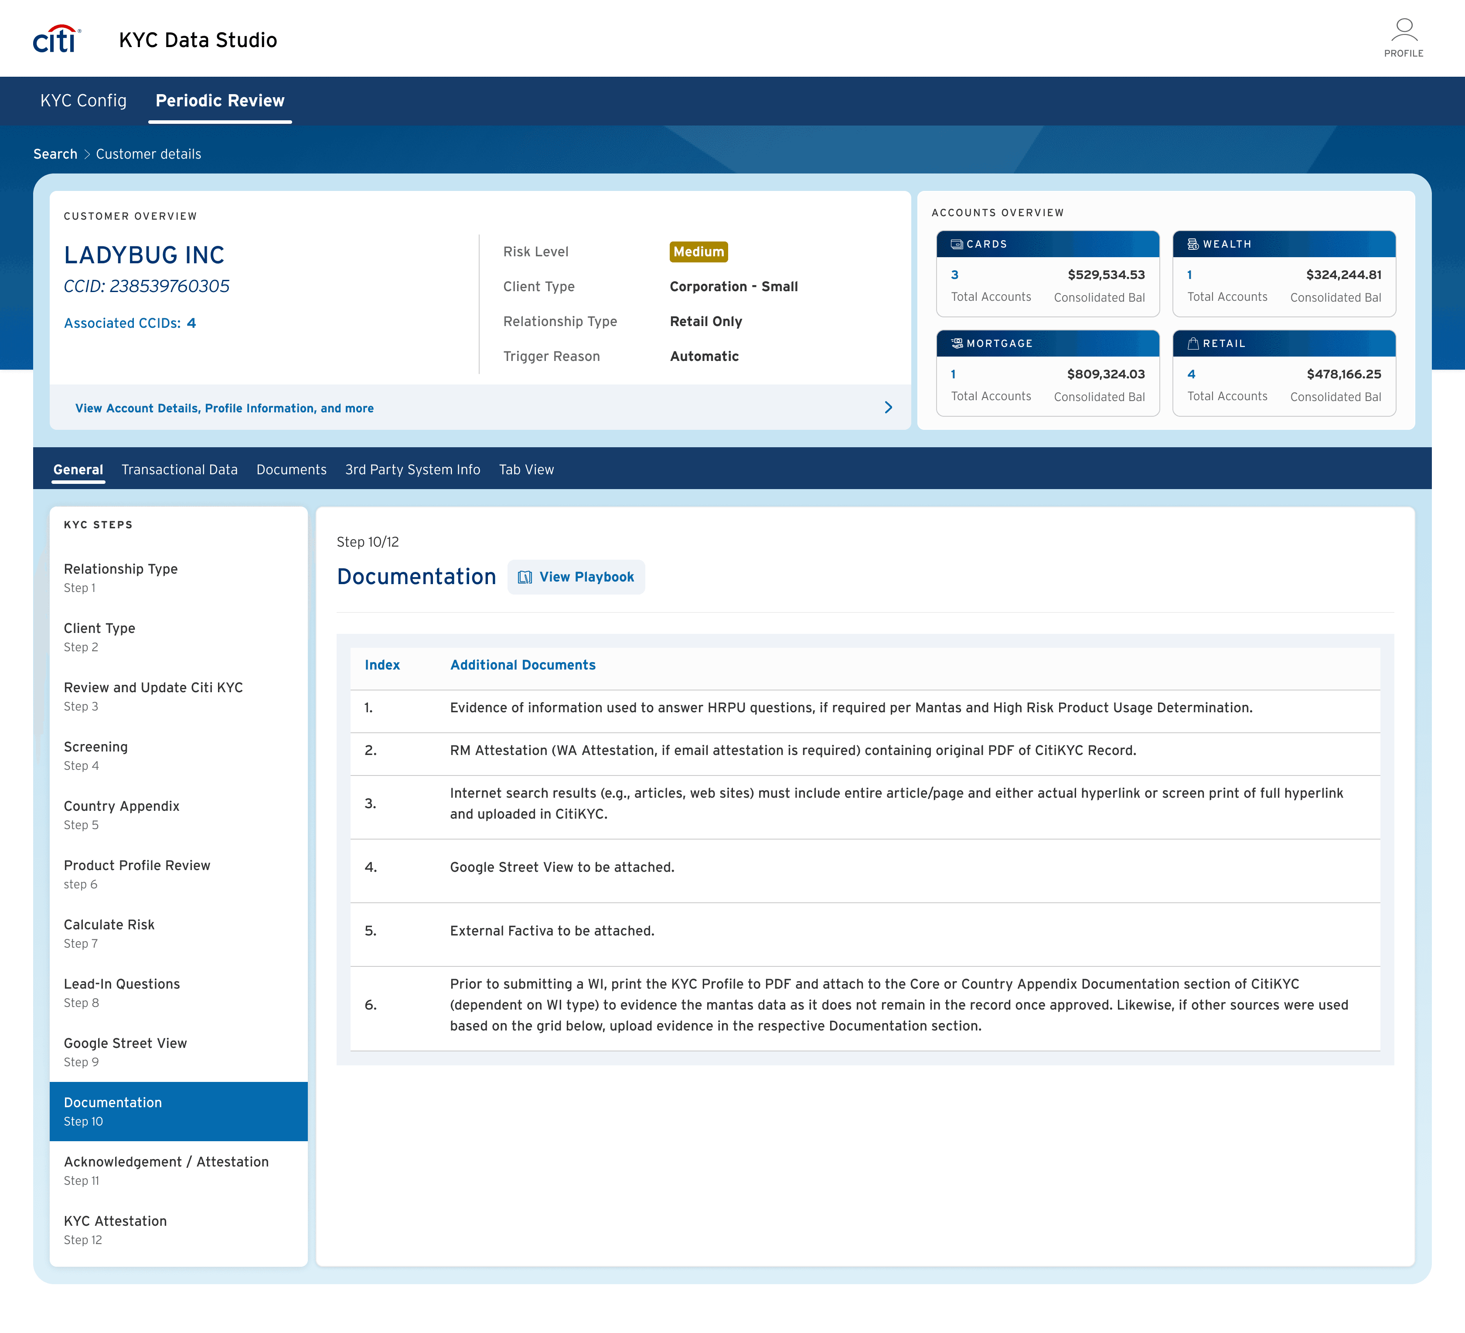Screen dimensions: 1465x1333
Task: Expand account details with right chevron
Action: tap(888, 408)
